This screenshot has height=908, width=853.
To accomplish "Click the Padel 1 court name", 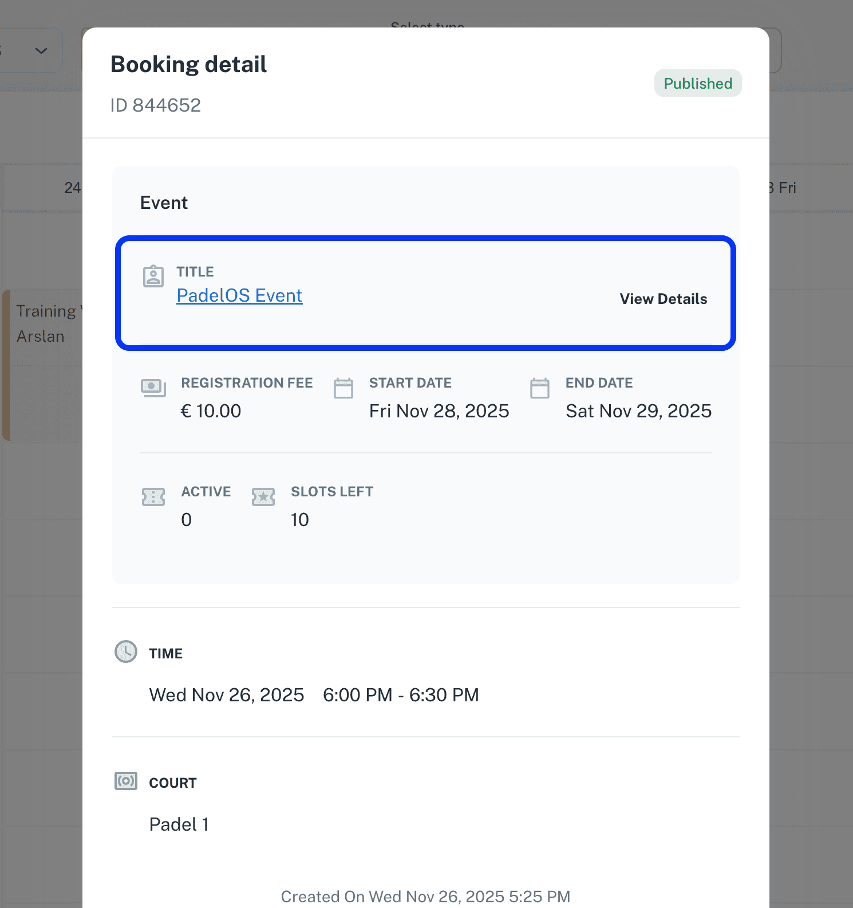I will [x=179, y=824].
